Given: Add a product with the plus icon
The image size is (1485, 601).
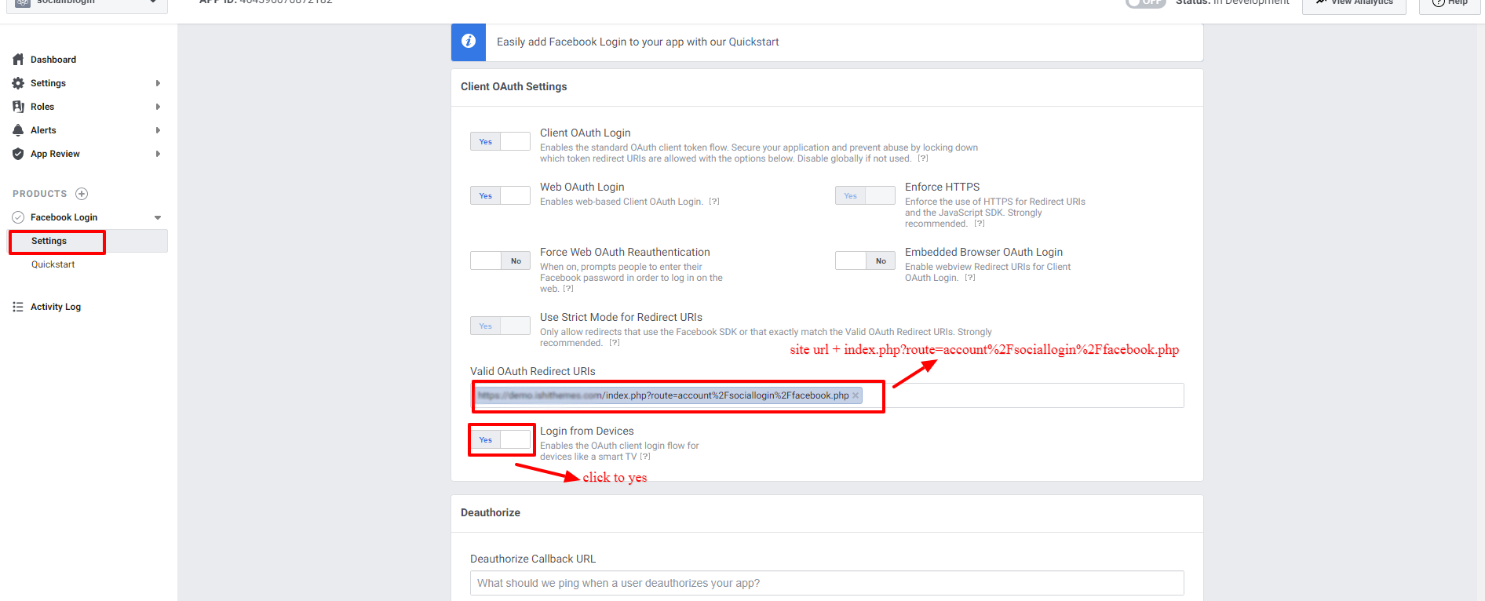Looking at the screenshot, I should (82, 194).
